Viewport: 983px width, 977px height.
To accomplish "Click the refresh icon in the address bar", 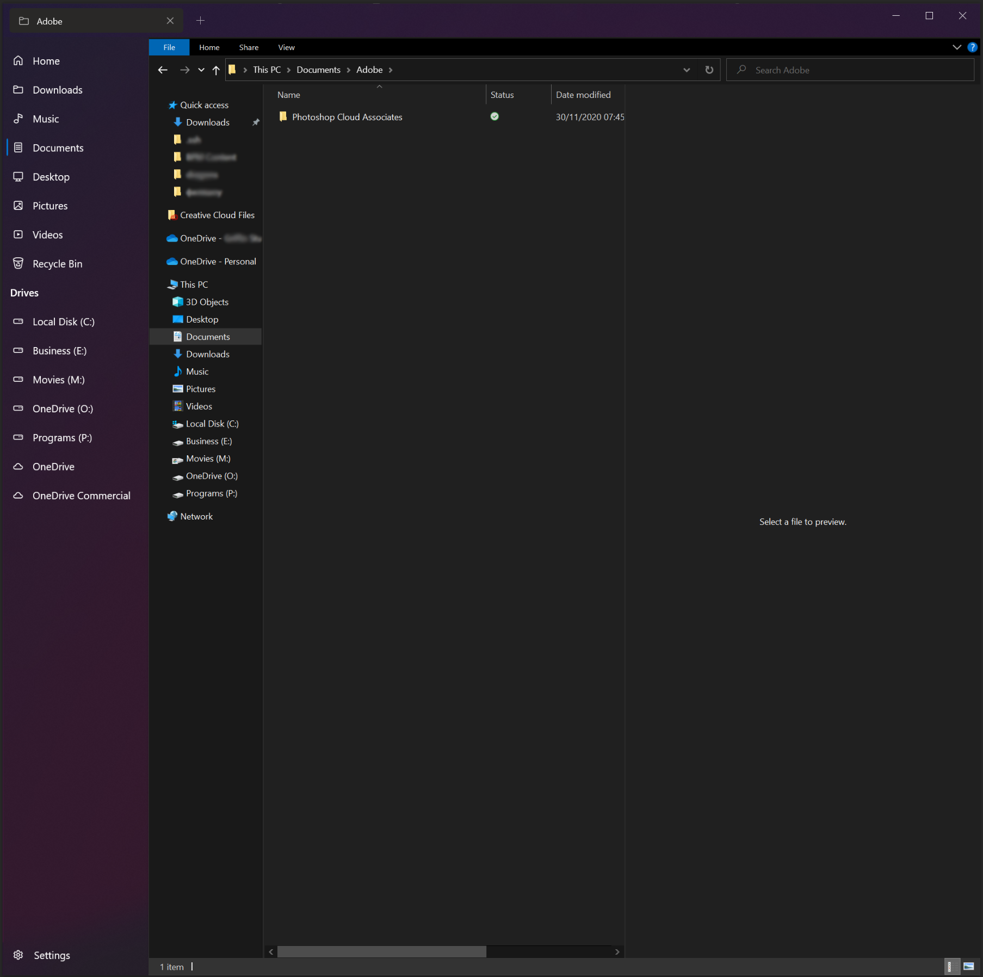I will click(709, 70).
